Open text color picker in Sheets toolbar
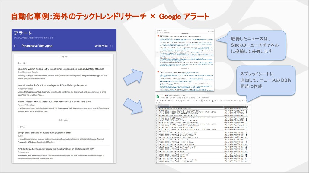The width and height of the screenshot is (309, 173). pos(209,101)
